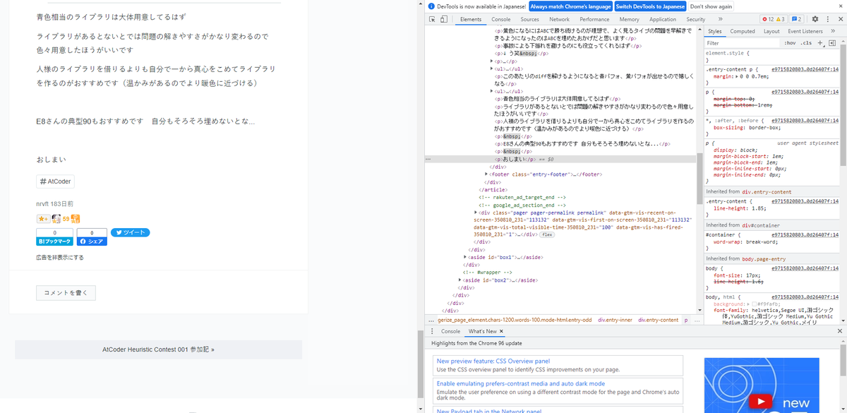
Task: Expand the background shorthand triangle
Action: 748,304
